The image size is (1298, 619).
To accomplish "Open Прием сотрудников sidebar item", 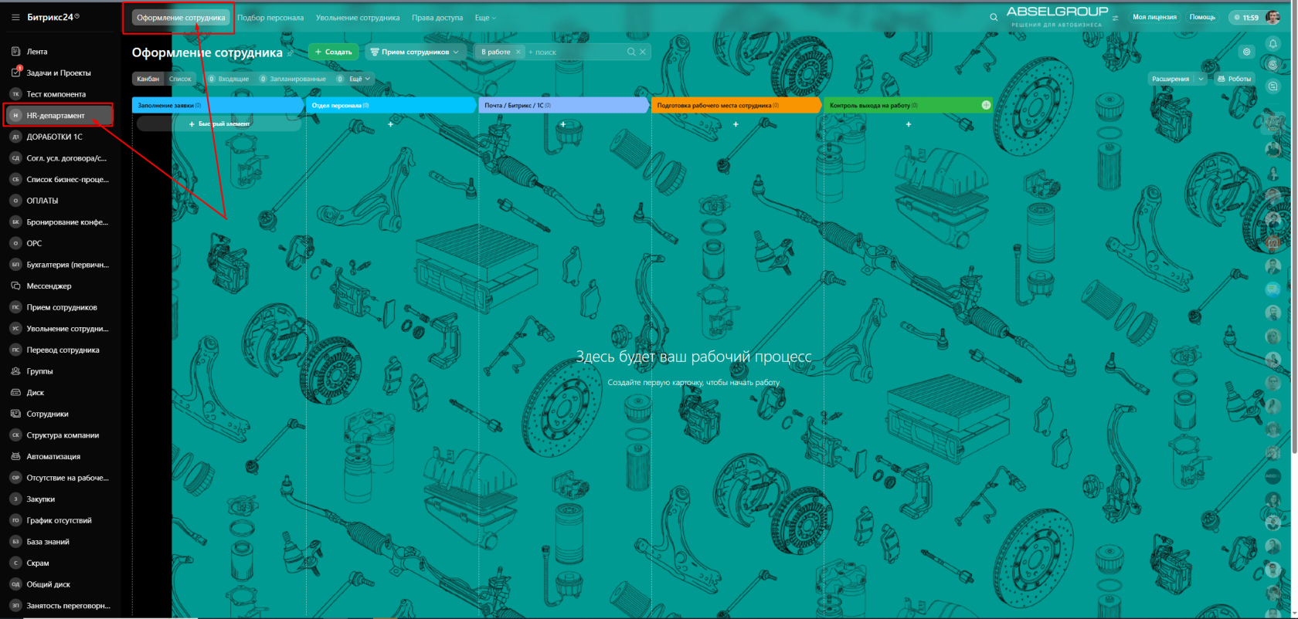I will [x=62, y=307].
